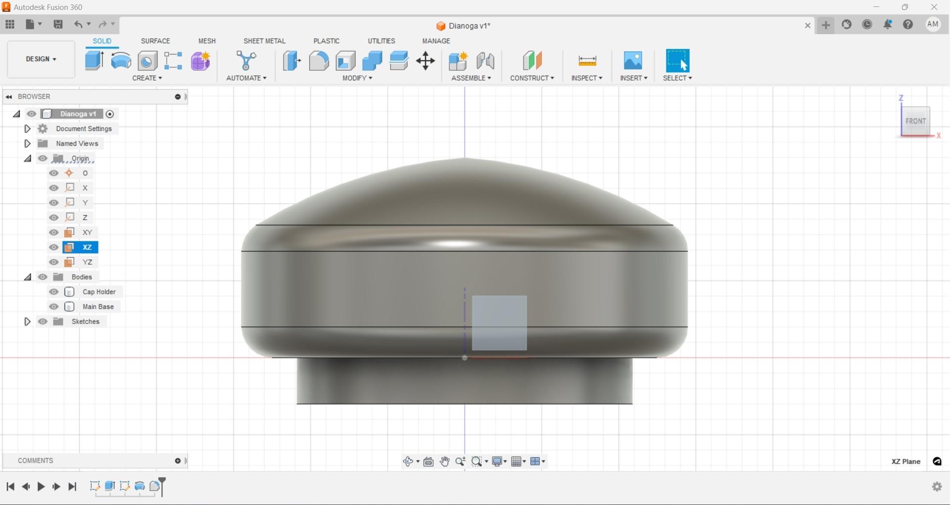Screen dimensions: 952x505
Task: Open the MODIFY dropdown menu
Action: click(357, 78)
